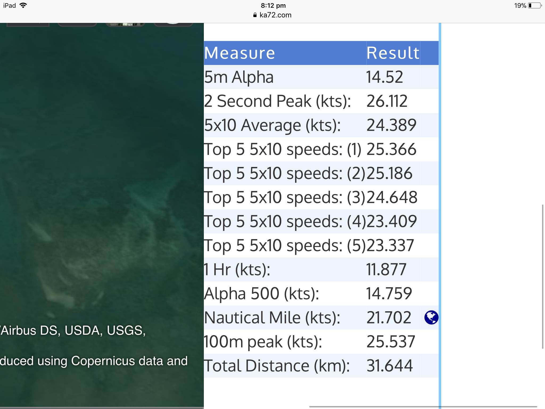Click the Measure column header

[x=240, y=53]
